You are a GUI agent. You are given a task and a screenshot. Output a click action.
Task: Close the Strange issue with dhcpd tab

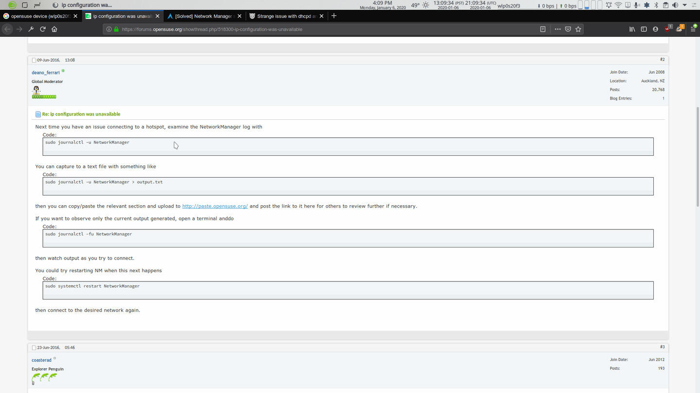[x=321, y=16]
